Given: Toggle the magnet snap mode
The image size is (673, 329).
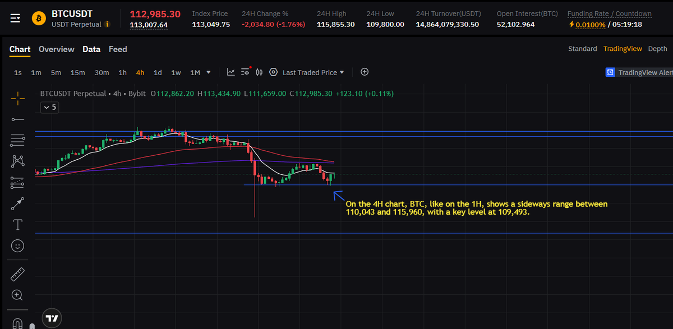Looking at the screenshot, I should tap(18, 323).
